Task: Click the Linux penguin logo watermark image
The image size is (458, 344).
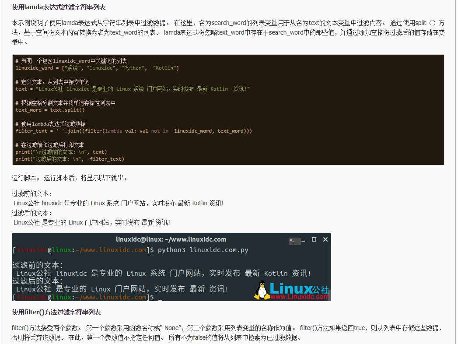Action: (292, 290)
